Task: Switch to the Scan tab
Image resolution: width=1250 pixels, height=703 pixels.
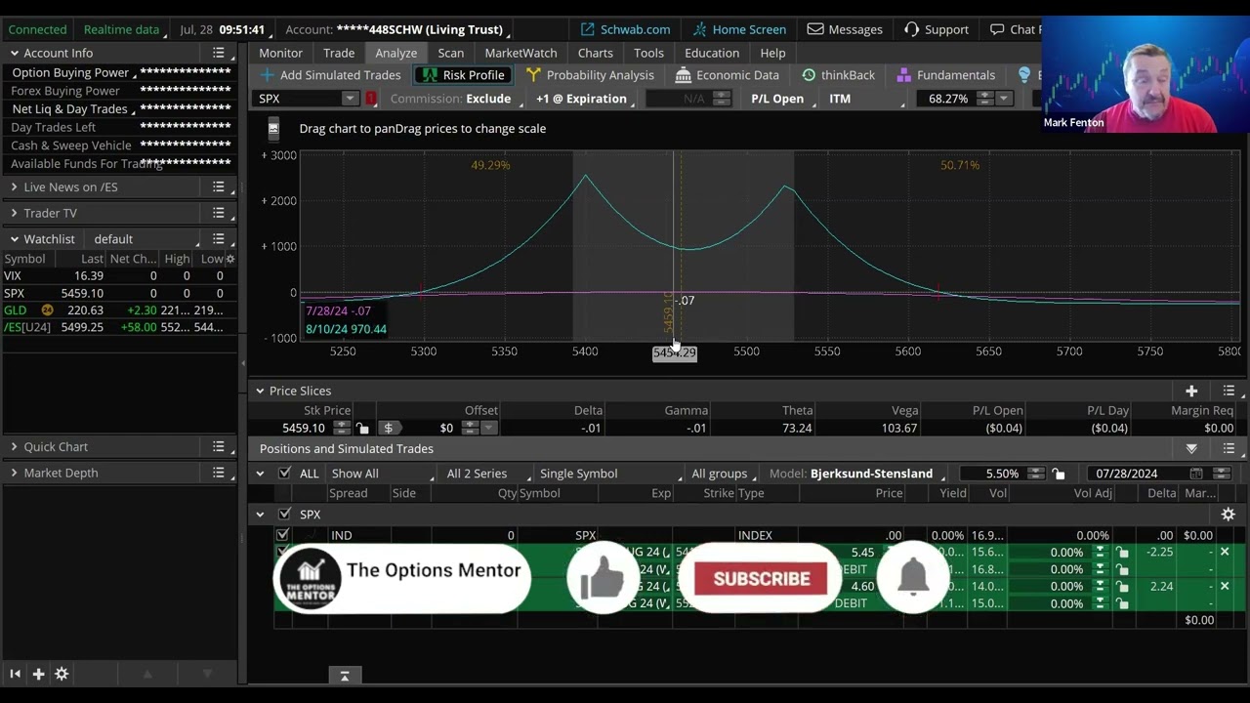Action: pos(451,53)
